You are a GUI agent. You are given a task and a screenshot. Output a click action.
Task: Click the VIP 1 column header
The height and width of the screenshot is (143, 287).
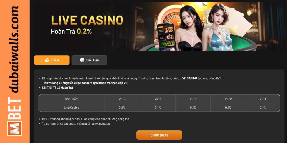(263, 99)
